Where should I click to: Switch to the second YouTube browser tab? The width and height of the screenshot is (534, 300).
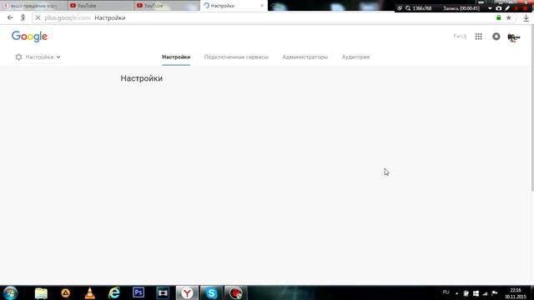(x=167, y=6)
